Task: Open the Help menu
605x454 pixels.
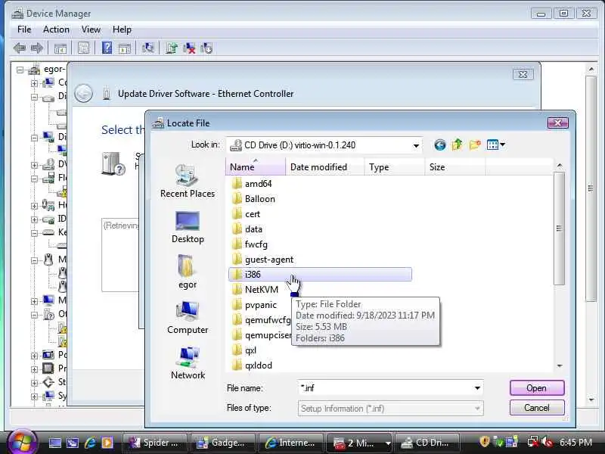Action: (x=122, y=30)
